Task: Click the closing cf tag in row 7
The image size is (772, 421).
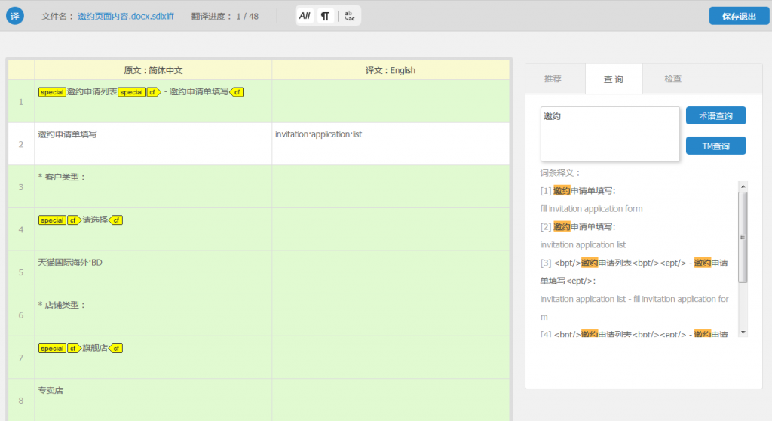Action: coord(115,349)
